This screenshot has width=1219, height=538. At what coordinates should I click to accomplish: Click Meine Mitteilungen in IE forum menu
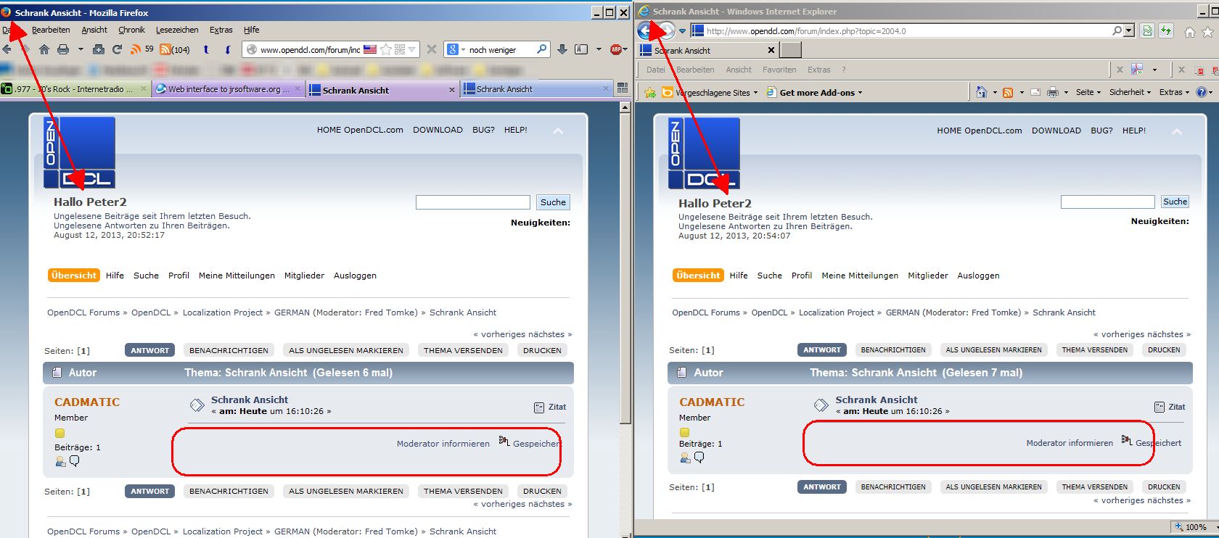click(860, 276)
